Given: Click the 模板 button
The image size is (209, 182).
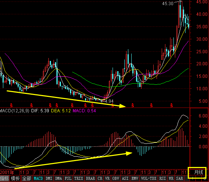Looking at the screenshot, I should click(x=15, y=178).
